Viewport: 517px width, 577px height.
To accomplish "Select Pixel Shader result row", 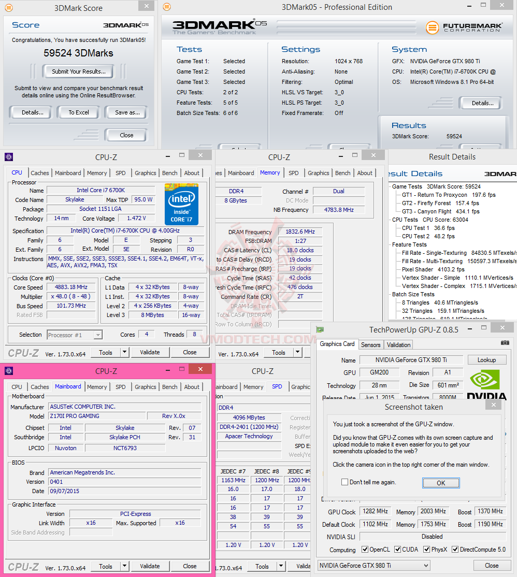I will tap(433, 269).
